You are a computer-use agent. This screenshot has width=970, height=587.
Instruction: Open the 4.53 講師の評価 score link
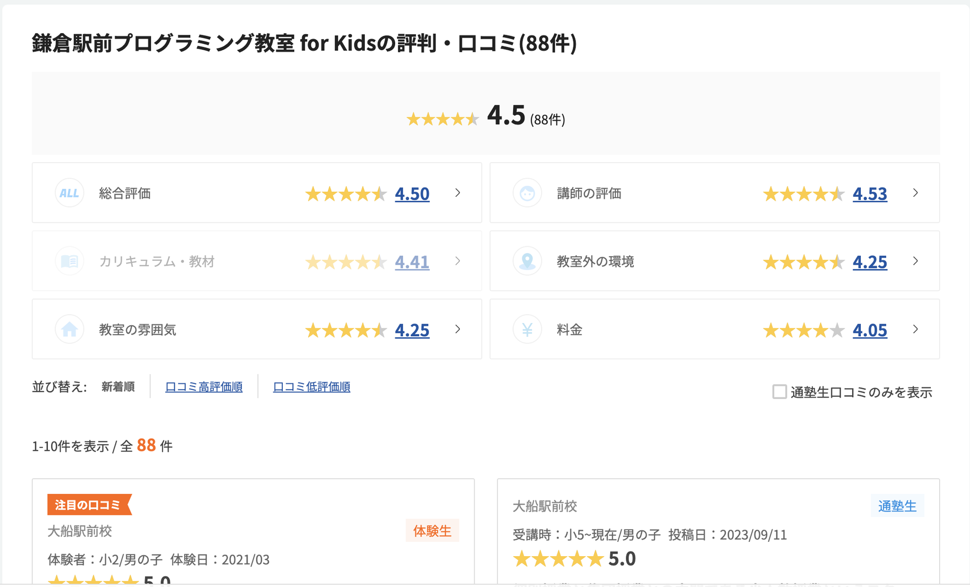point(870,194)
